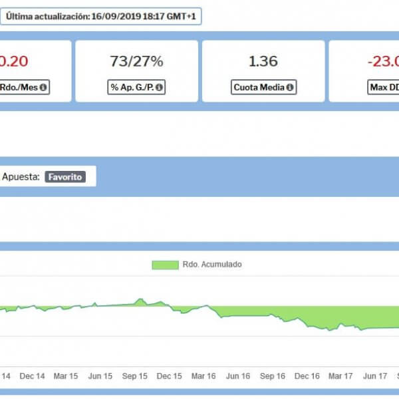Click the 73/27% value
The width and height of the screenshot is (399, 399).
(136, 61)
